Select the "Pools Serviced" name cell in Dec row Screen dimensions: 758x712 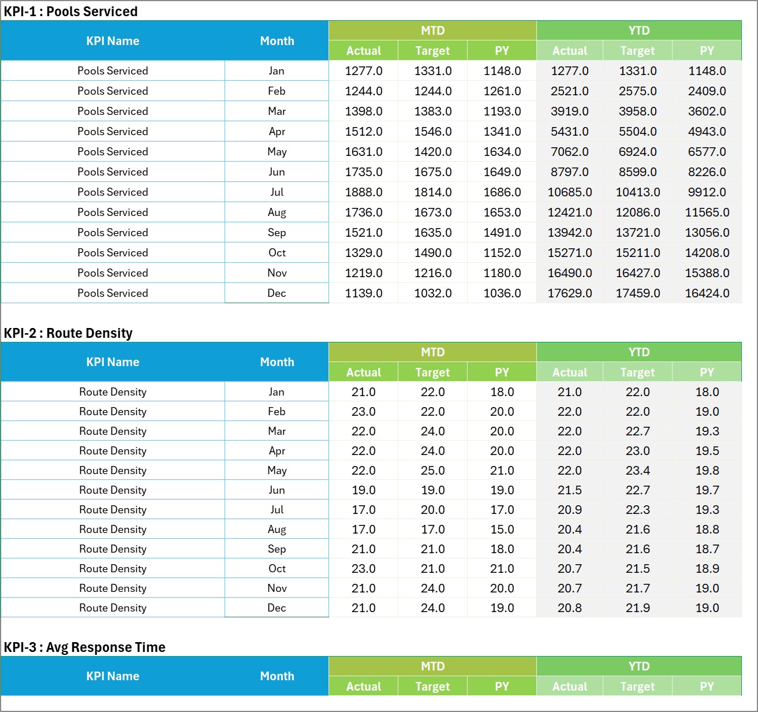[x=113, y=293]
